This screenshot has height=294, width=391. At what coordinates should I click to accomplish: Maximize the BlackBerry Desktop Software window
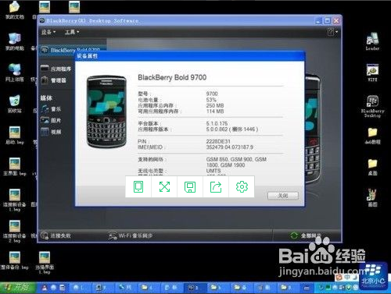point(328,21)
